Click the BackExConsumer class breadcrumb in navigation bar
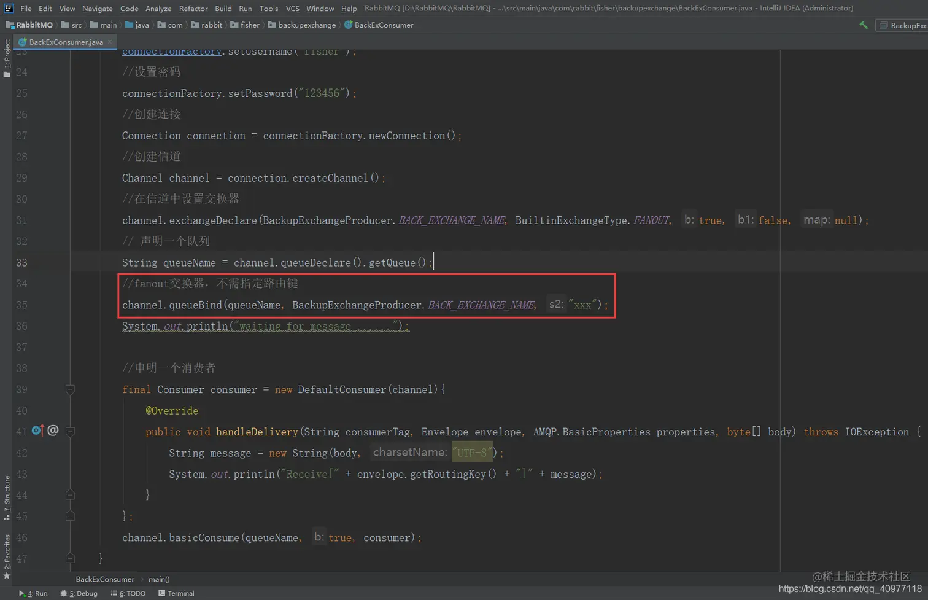Image resolution: width=928 pixels, height=600 pixels. coord(379,25)
